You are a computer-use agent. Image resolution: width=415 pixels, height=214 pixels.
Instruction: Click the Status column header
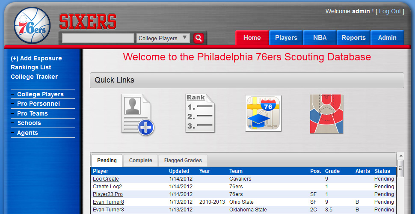pos(382,171)
